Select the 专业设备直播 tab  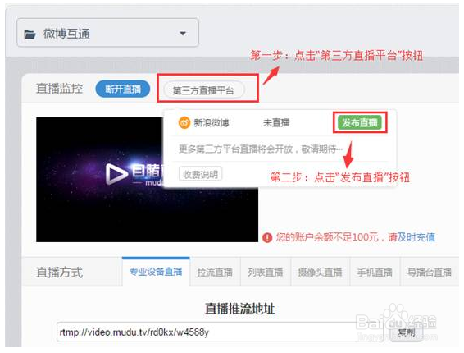[156, 272]
